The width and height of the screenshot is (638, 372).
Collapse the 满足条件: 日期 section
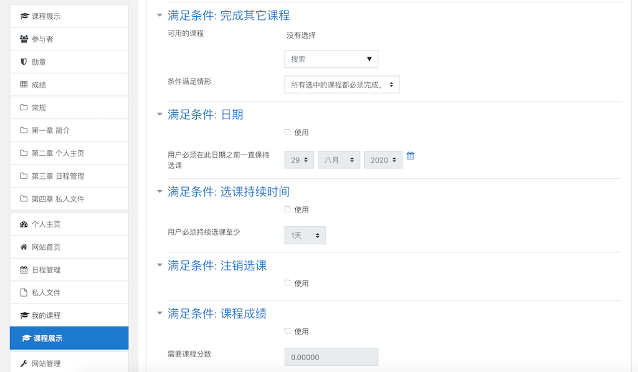160,115
